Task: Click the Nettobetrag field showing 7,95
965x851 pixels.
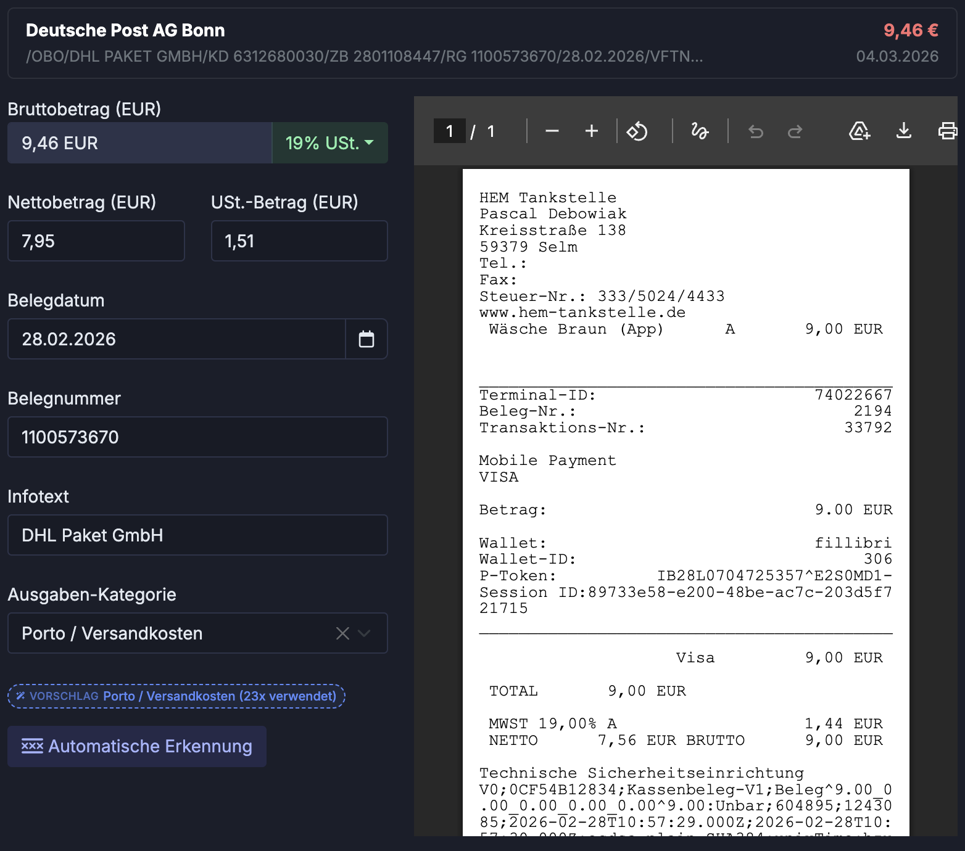Action: click(96, 241)
